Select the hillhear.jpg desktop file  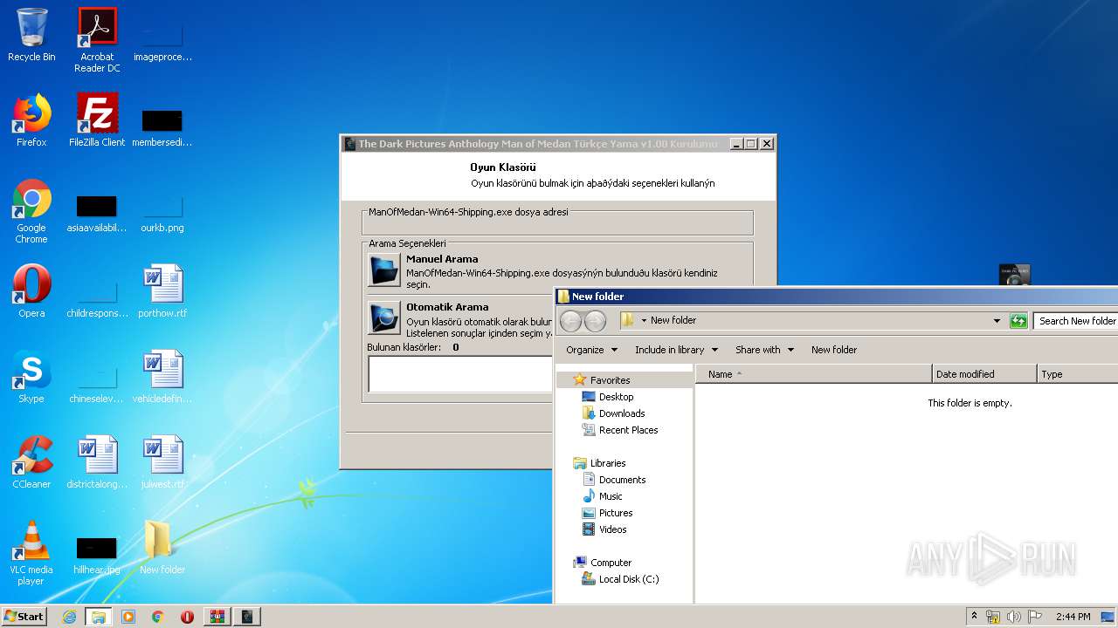tap(97, 556)
